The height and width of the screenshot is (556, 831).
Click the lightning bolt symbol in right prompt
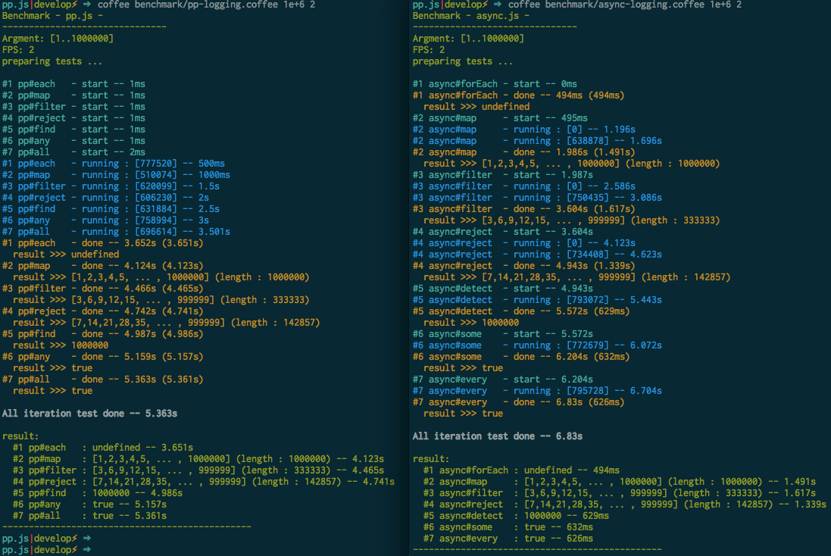click(485, 5)
